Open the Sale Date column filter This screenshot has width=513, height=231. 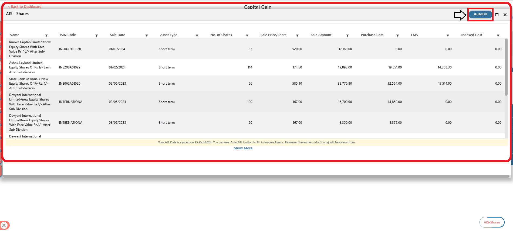point(147,36)
